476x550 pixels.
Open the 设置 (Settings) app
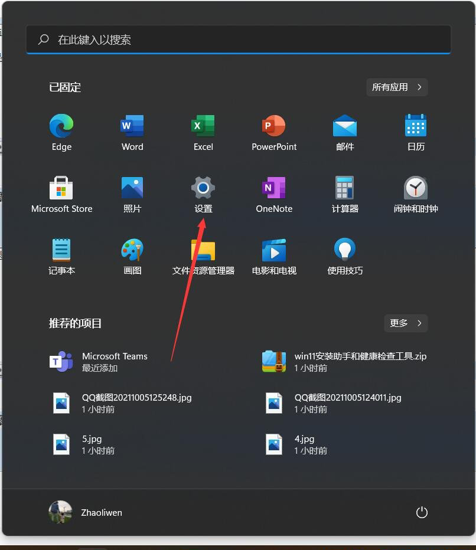click(x=203, y=188)
